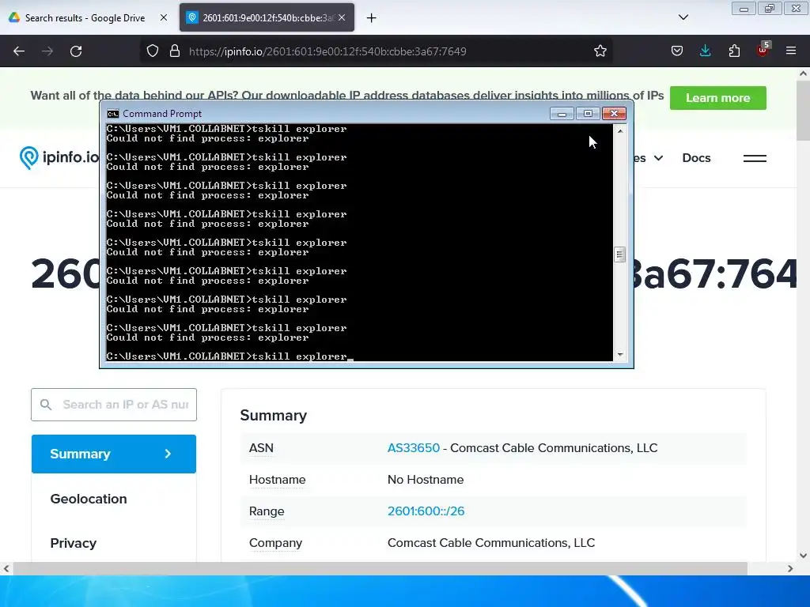The height and width of the screenshot is (607, 810).
Task: Switch to the Google Drive tab
Action: [x=85, y=18]
